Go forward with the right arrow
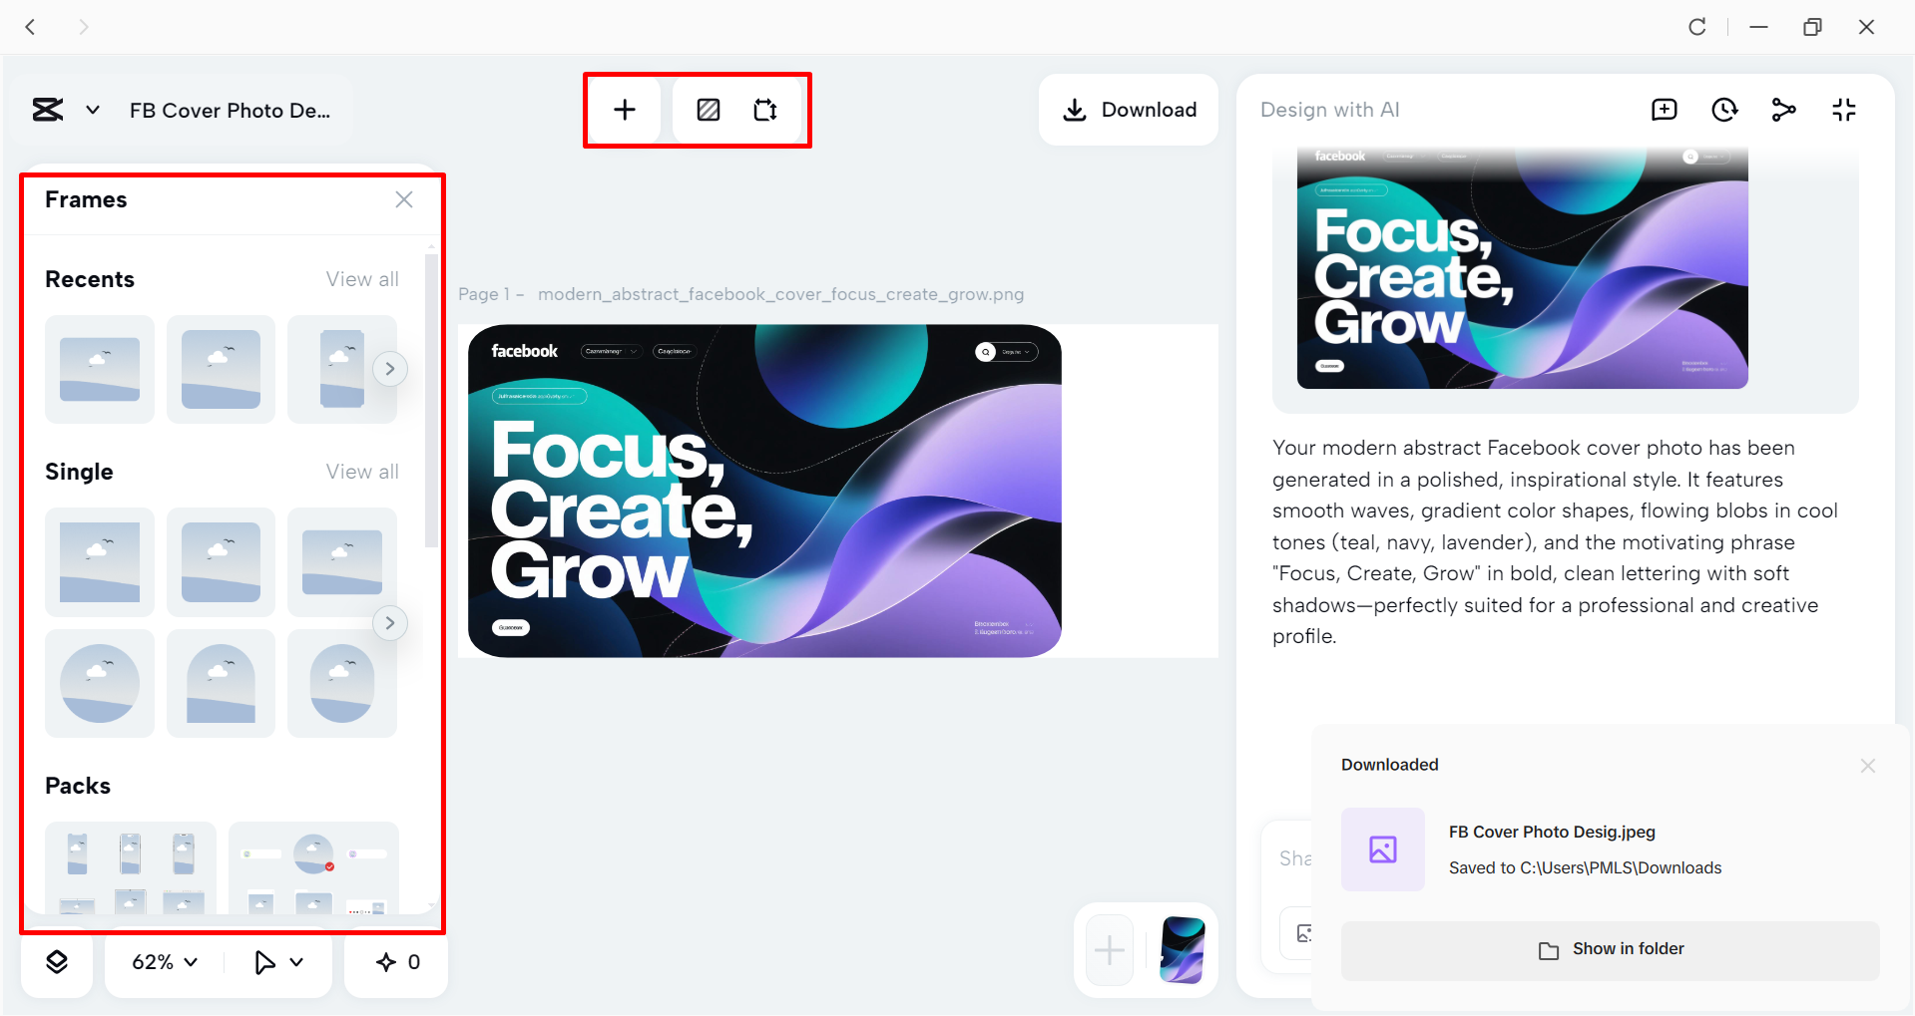 pyautogui.click(x=84, y=27)
